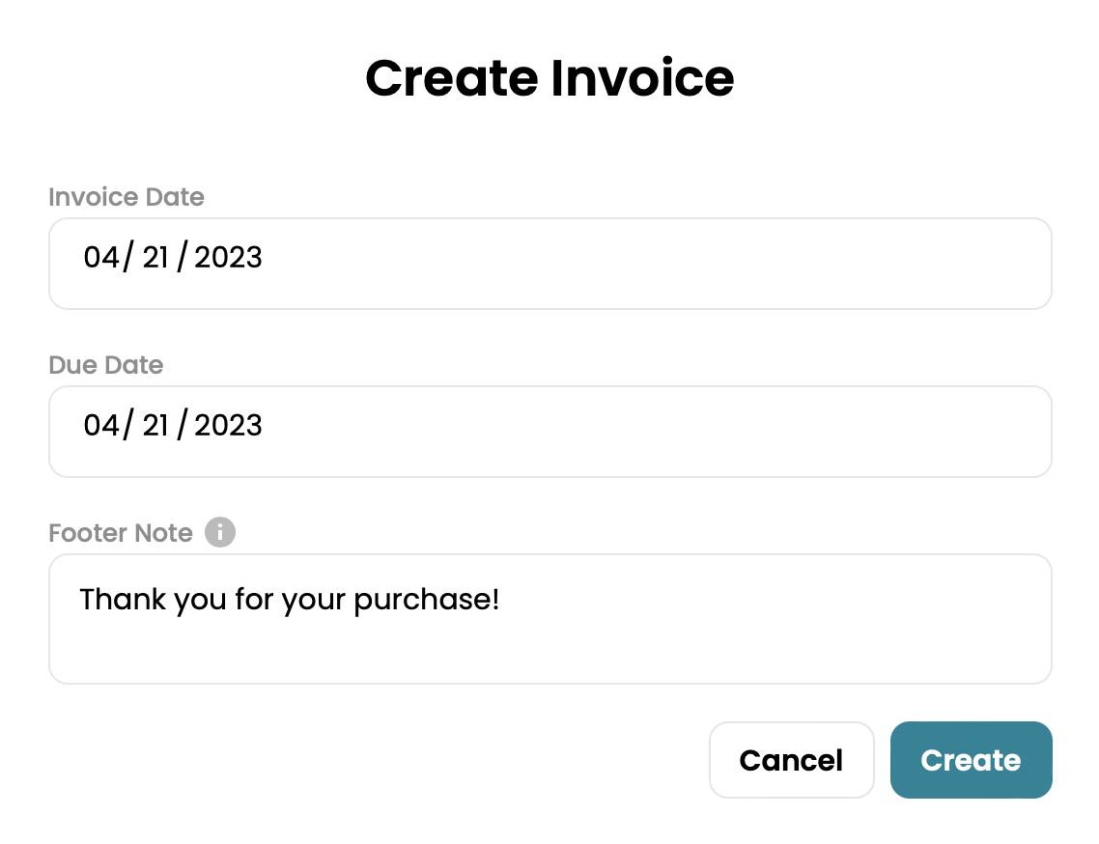Place cursor after 'purchase!' in footer note
The height and width of the screenshot is (844, 1099).
tap(502, 600)
